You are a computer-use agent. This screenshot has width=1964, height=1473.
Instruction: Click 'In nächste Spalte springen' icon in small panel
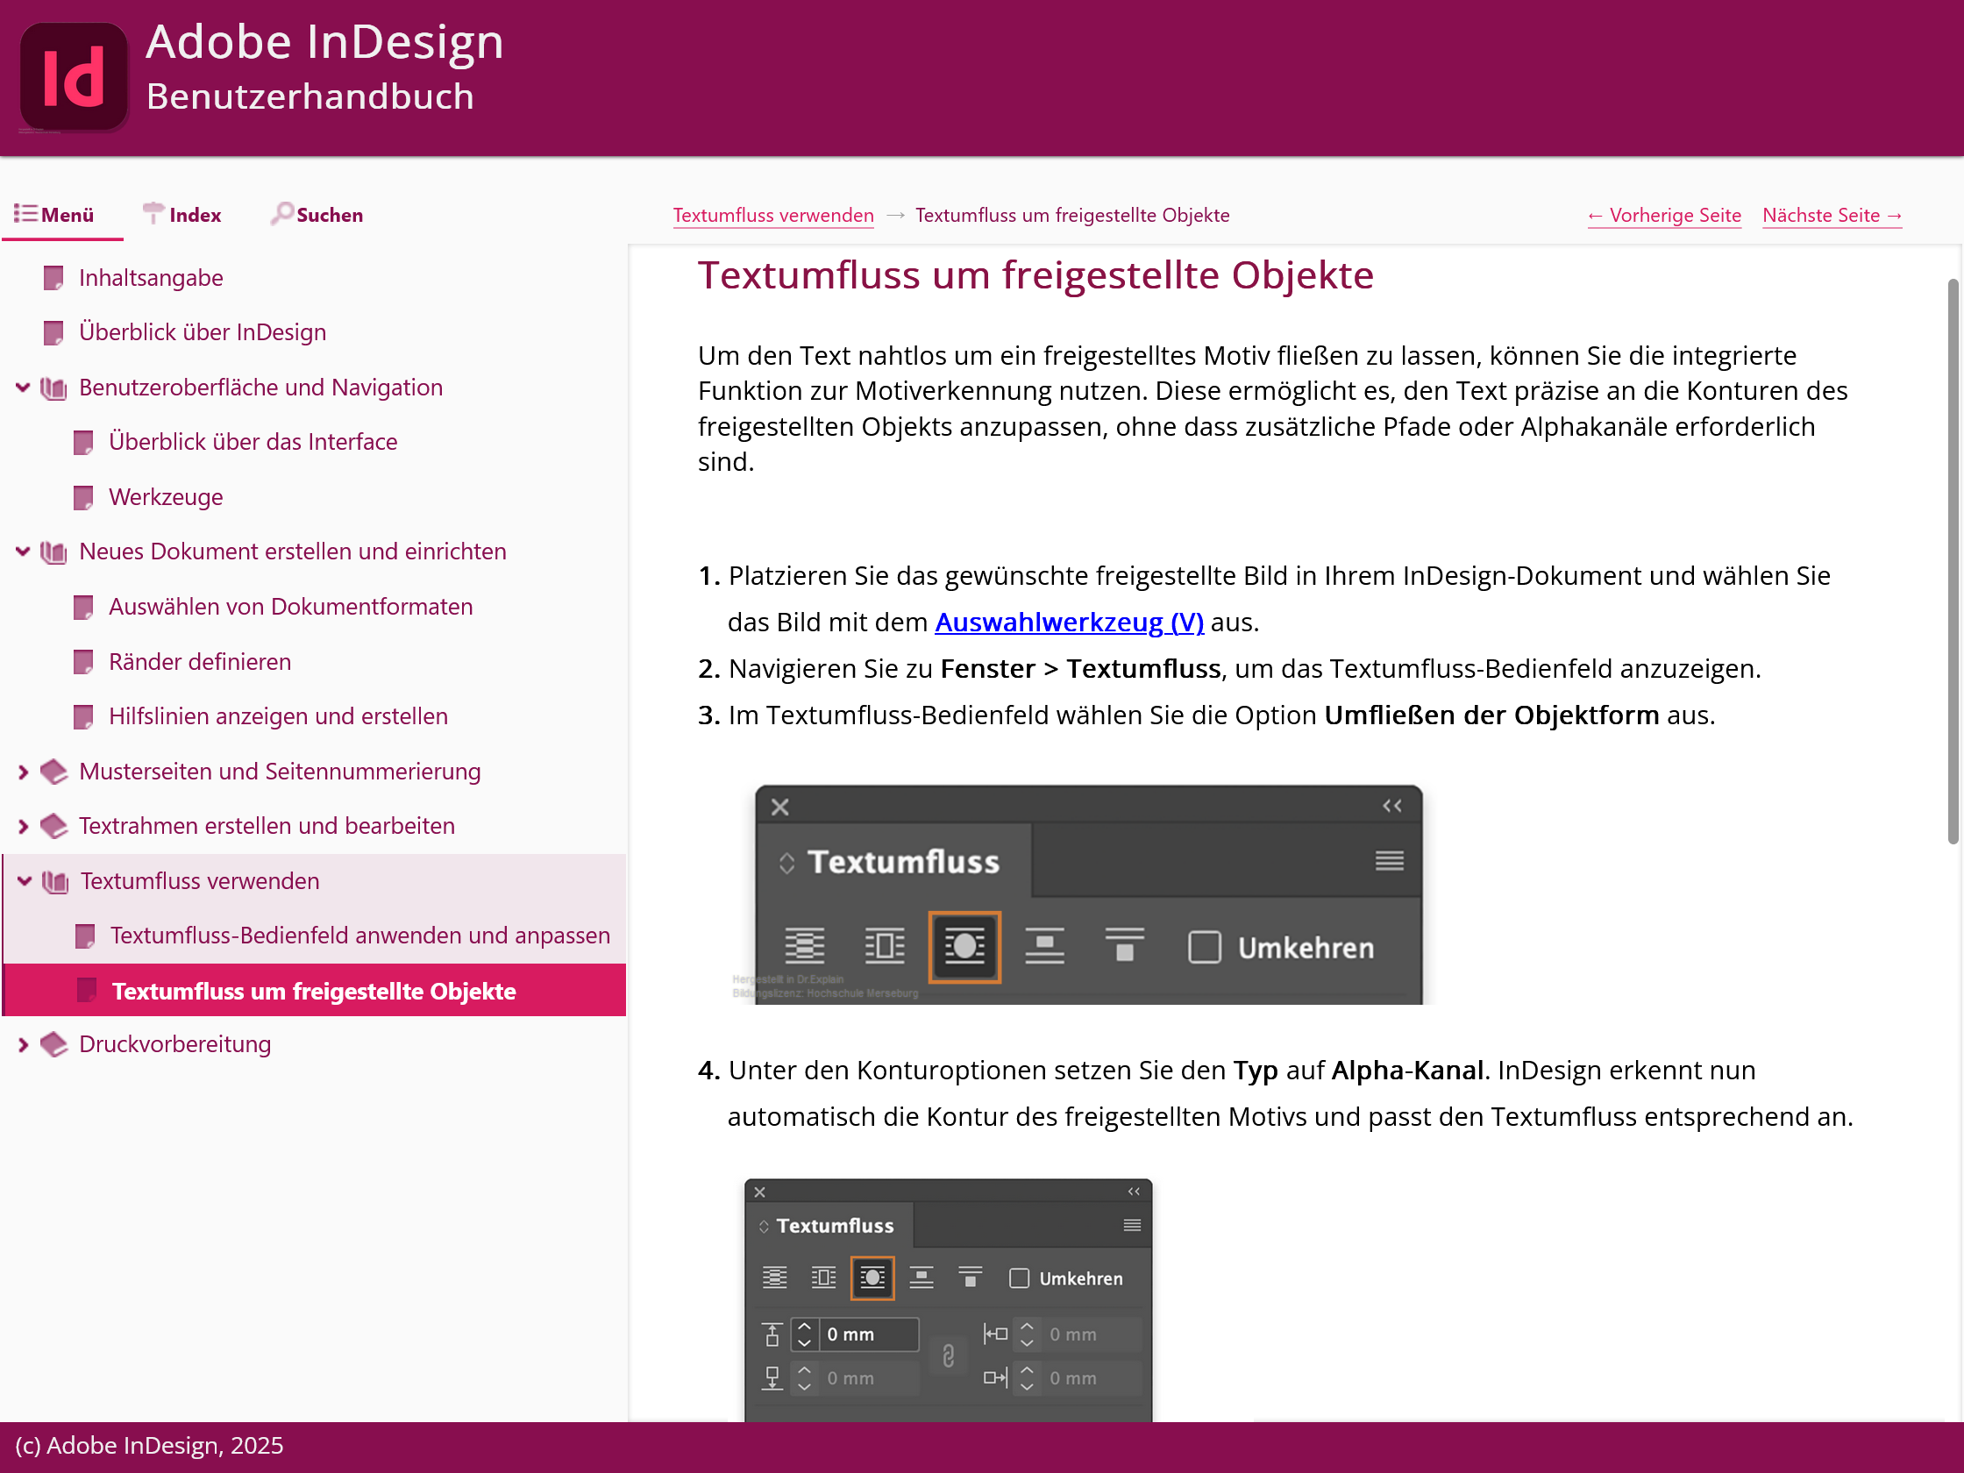click(970, 1277)
